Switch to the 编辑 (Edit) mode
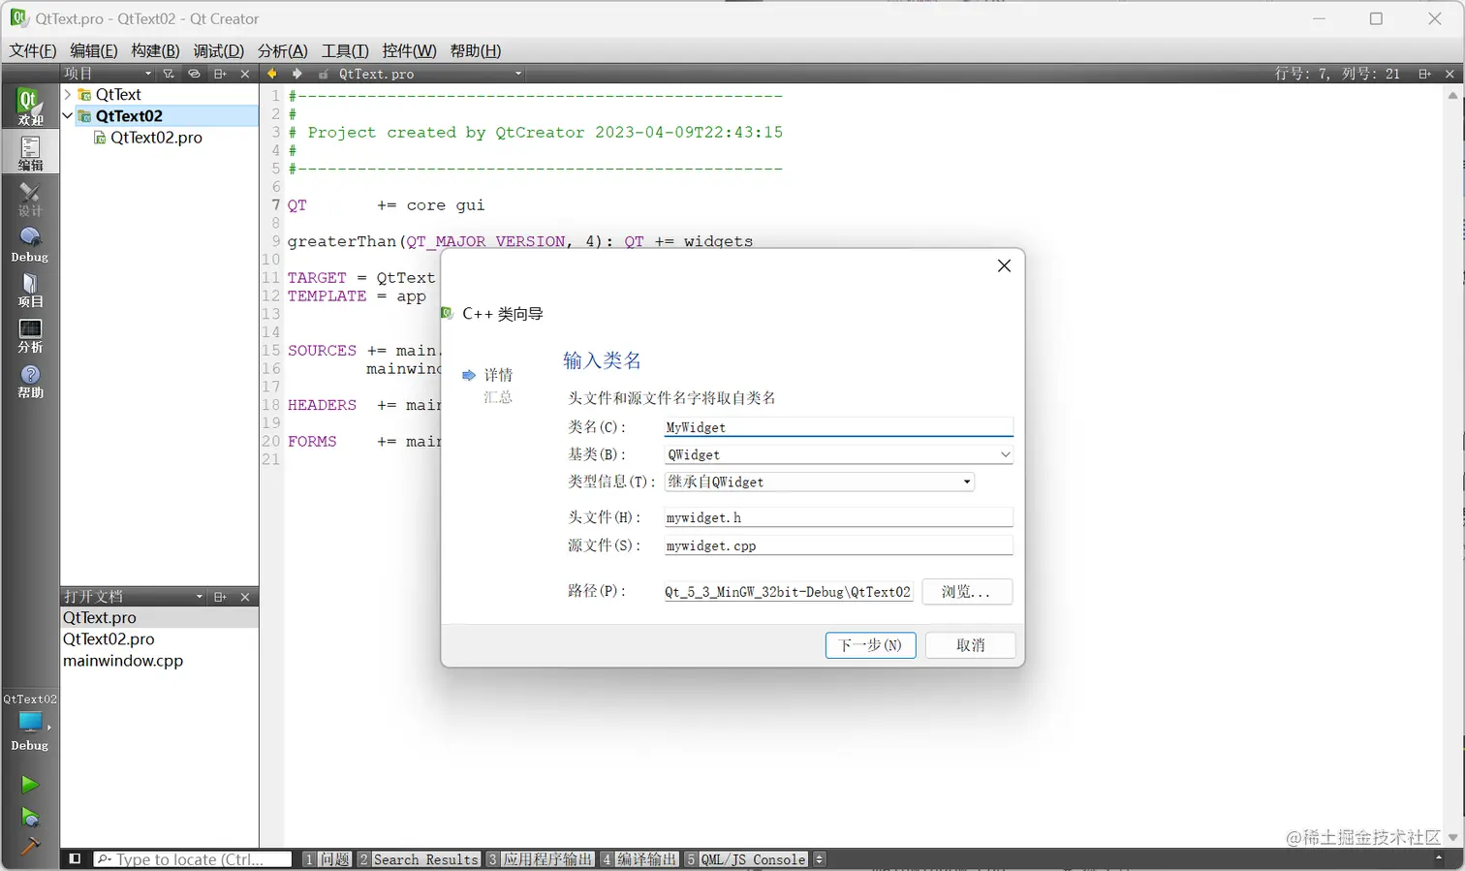This screenshot has height=871, width=1465. pos(30,153)
